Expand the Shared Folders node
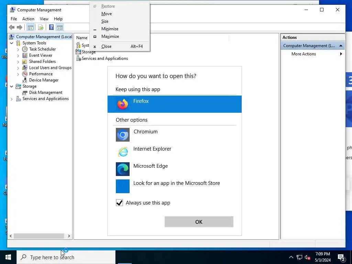This screenshot has width=352, height=264. [x=18, y=62]
